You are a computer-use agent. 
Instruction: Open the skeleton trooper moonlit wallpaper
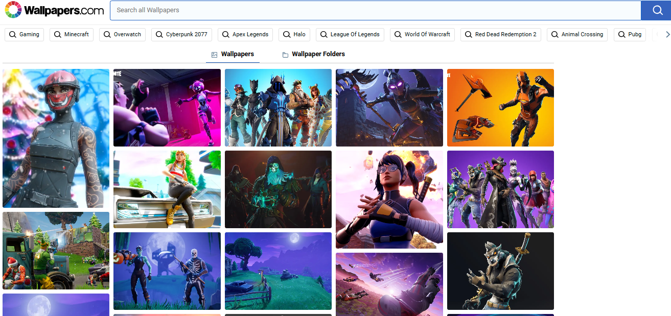point(167,271)
